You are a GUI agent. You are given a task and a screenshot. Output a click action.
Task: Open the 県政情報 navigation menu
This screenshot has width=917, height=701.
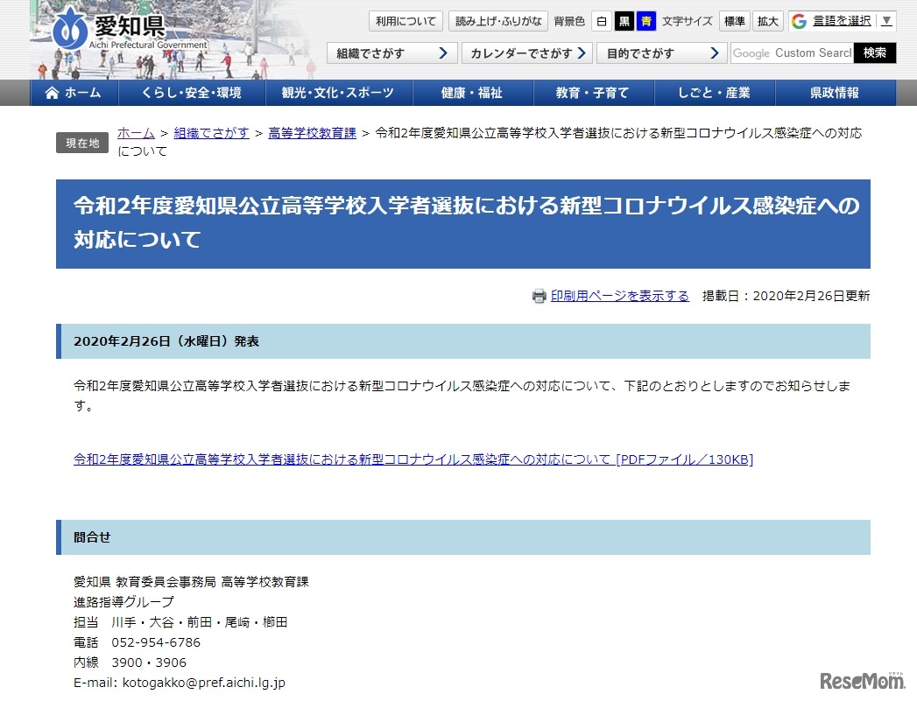coord(837,93)
